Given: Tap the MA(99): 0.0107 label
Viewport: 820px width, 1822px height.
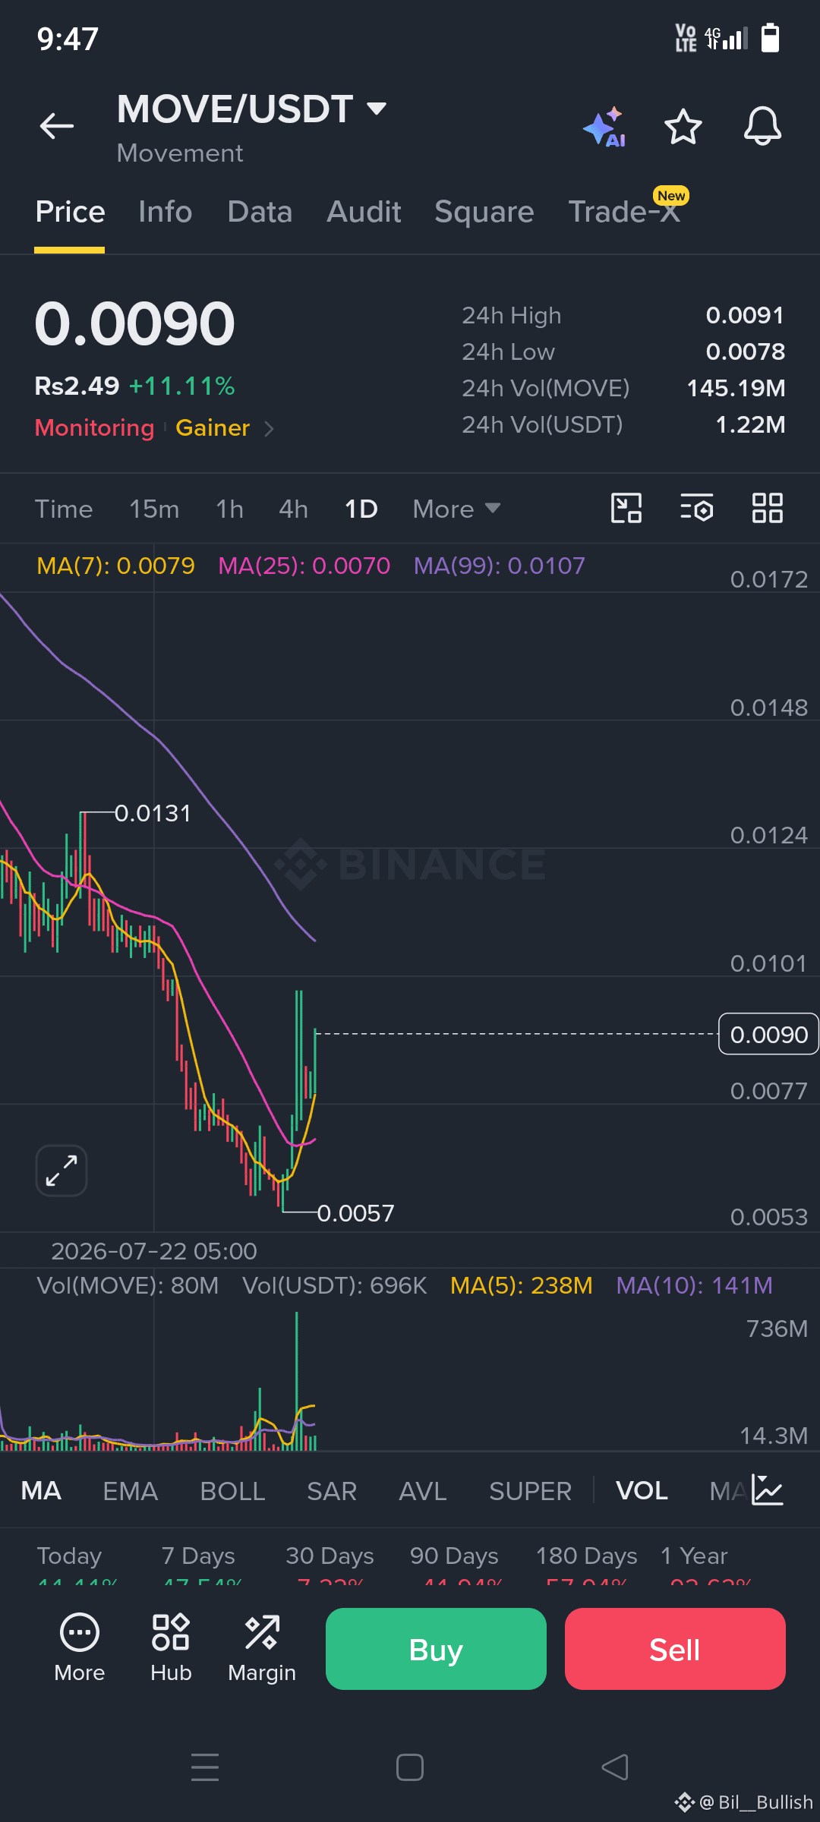Looking at the screenshot, I should tap(500, 566).
